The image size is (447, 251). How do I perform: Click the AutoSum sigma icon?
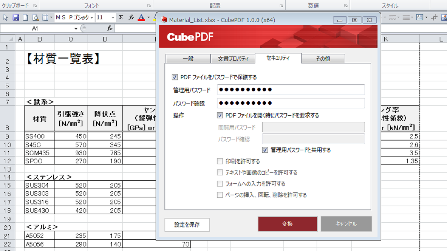pos(121,17)
